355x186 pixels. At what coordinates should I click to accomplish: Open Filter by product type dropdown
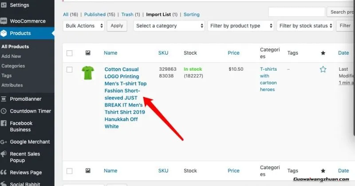point(240,26)
